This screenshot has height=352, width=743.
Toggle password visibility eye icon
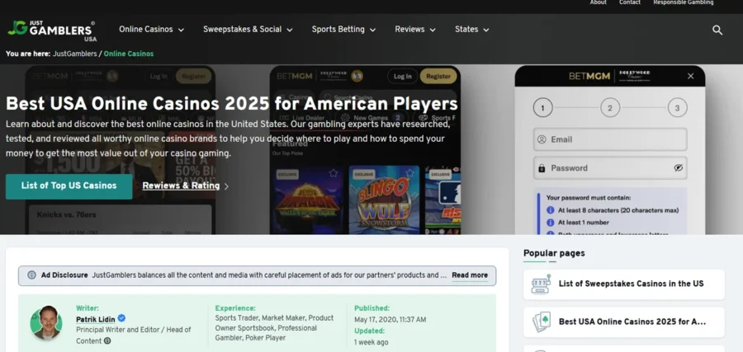click(x=678, y=168)
